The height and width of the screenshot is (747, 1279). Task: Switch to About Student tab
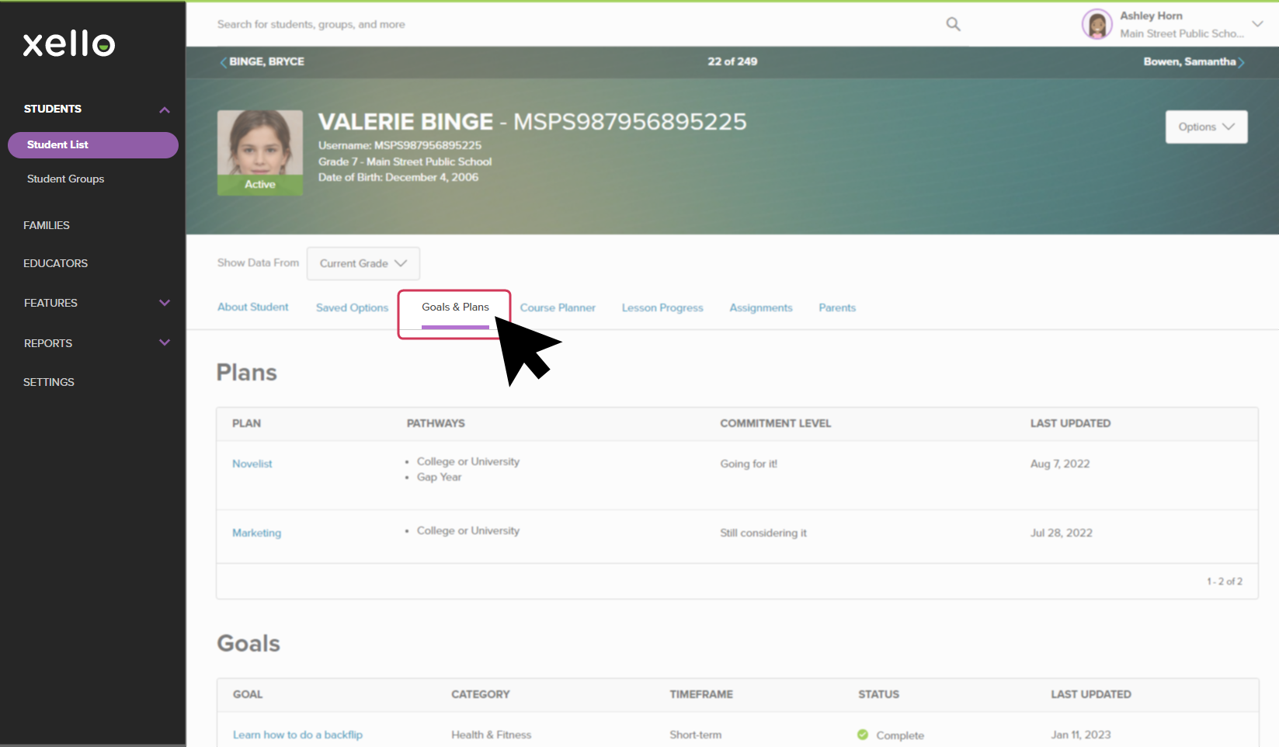[252, 307]
